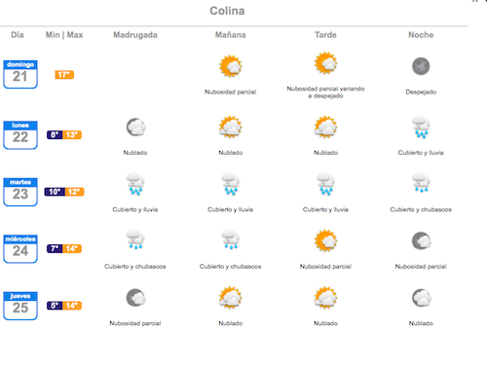The height and width of the screenshot is (367, 487).
Task: Click the Nubosidad parcial variando a despejado label
Action: [325, 92]
